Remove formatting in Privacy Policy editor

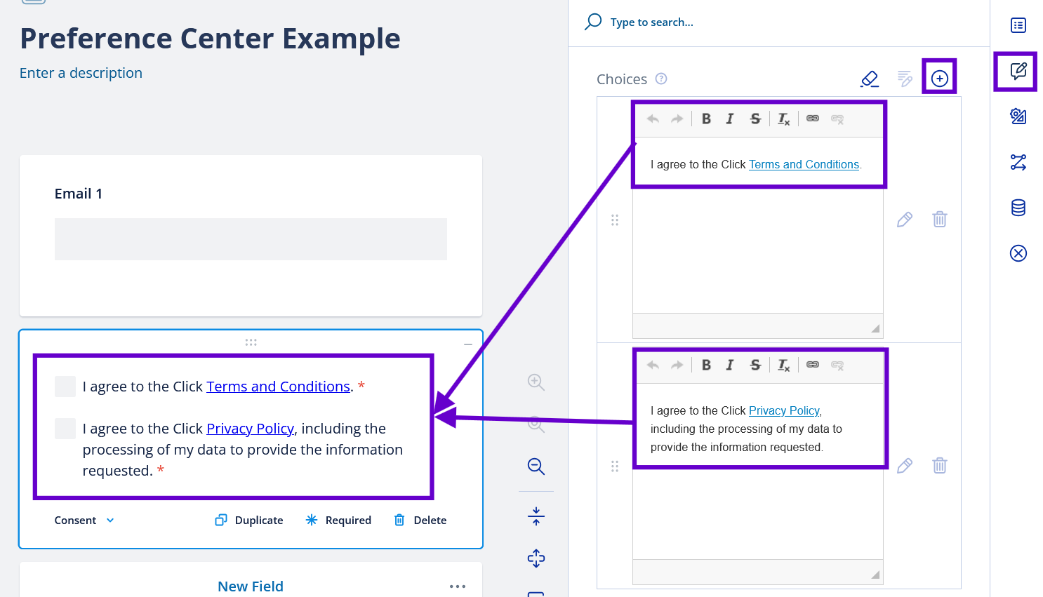[x=783, y=365]
